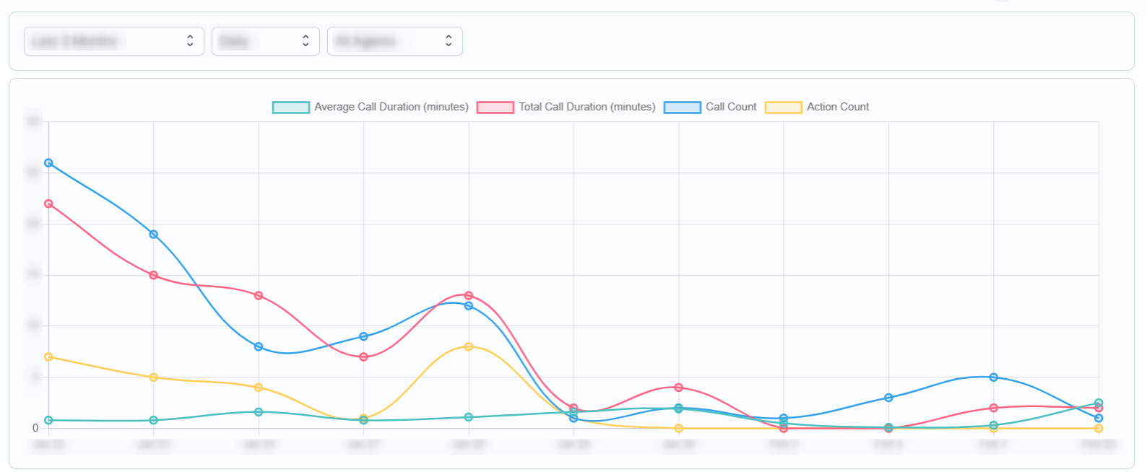
Task: Open the Daily interval dropdown
Action: 265,41
